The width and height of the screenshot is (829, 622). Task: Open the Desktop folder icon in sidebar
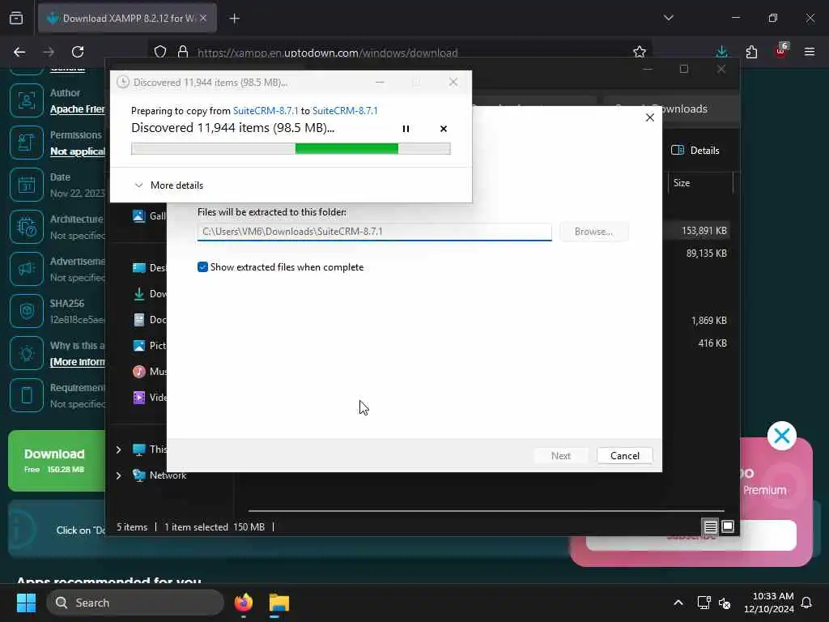pos(139,268)
